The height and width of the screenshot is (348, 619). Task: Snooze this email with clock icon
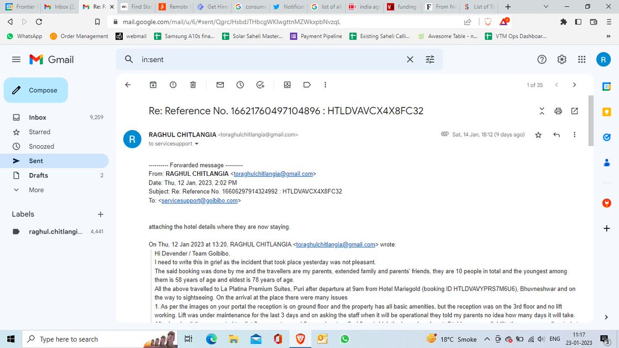[240, 85]
